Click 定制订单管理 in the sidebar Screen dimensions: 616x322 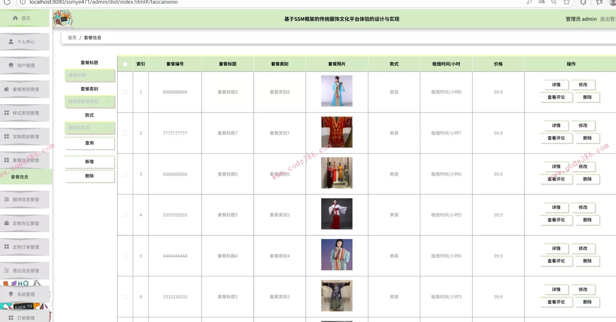pos(26,247)
